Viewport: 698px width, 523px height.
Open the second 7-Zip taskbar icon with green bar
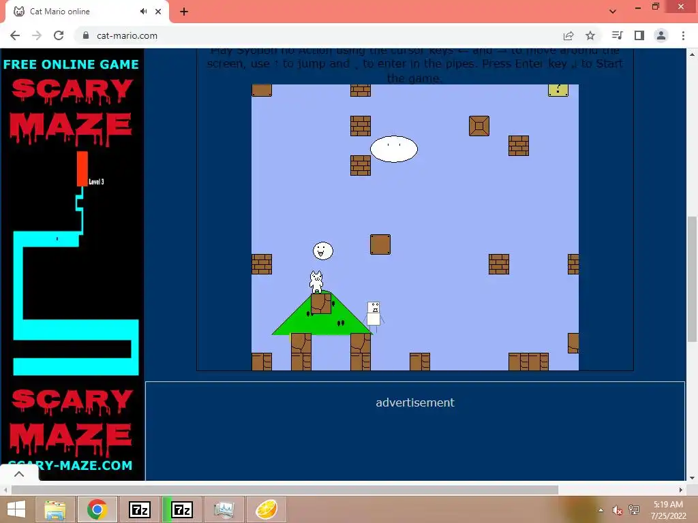(x=182, y=509)
